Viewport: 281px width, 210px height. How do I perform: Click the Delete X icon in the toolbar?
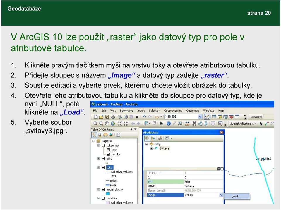click(x=137, y=117)
